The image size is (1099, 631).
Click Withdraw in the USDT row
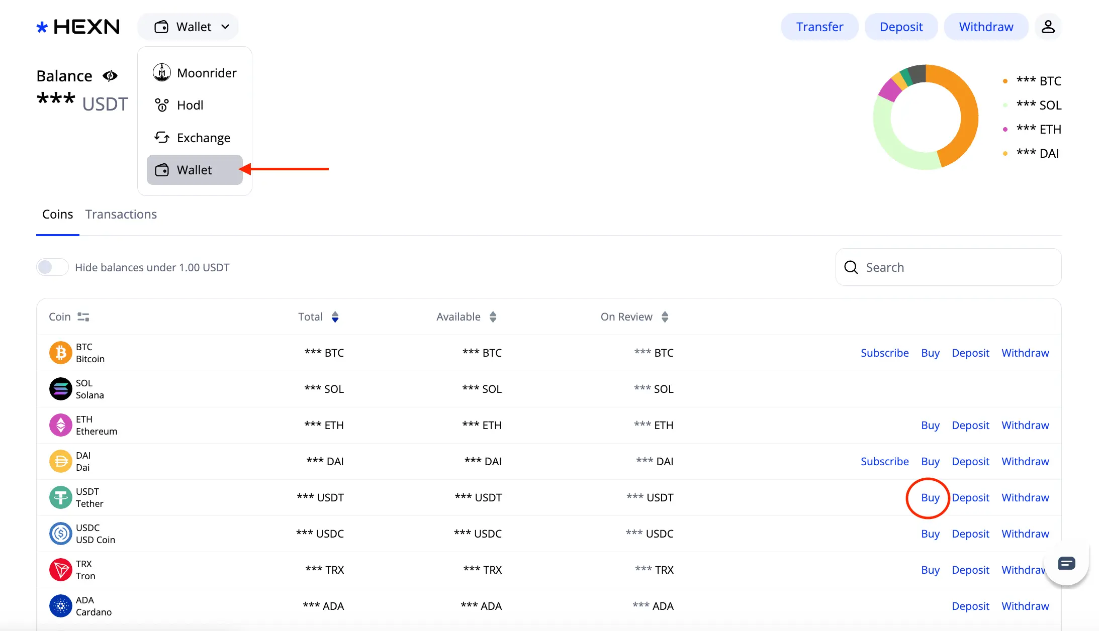point(1025,497)
